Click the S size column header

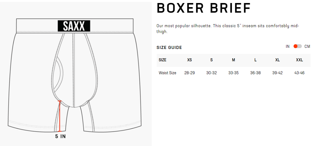[x=211, y=60]
